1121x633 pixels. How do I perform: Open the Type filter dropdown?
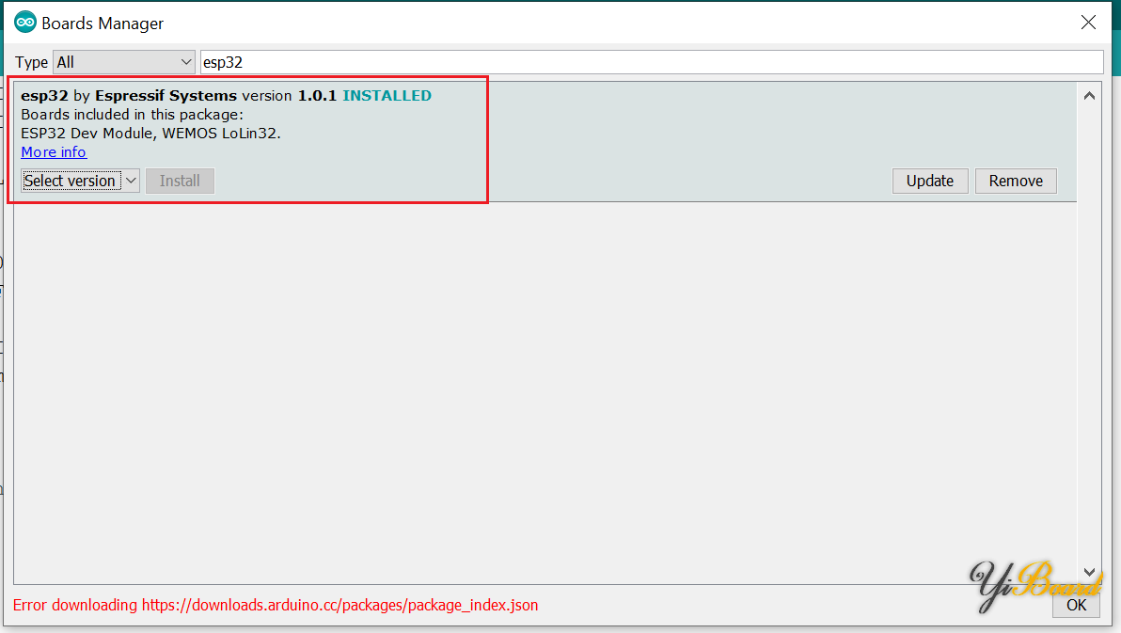pos(124,62)
